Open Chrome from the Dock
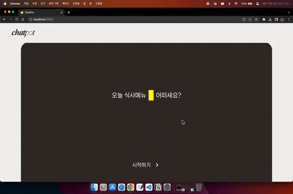 pyautogui.click(x=130, y=187)
